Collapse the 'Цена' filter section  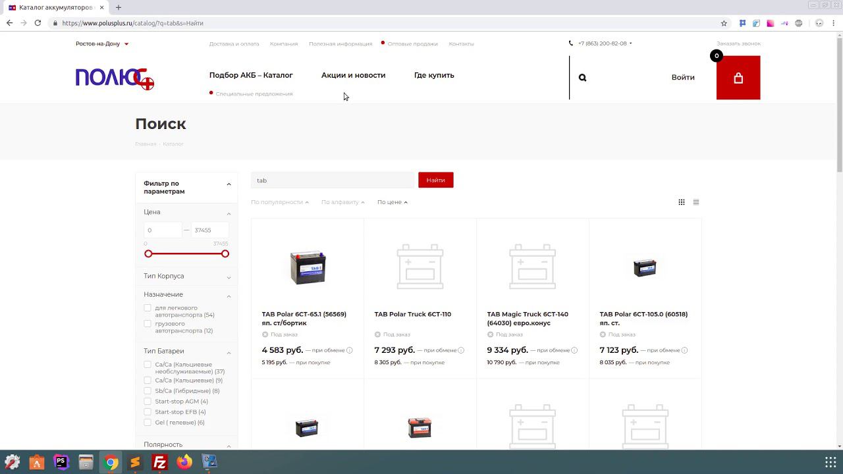[x=229, y=213]
